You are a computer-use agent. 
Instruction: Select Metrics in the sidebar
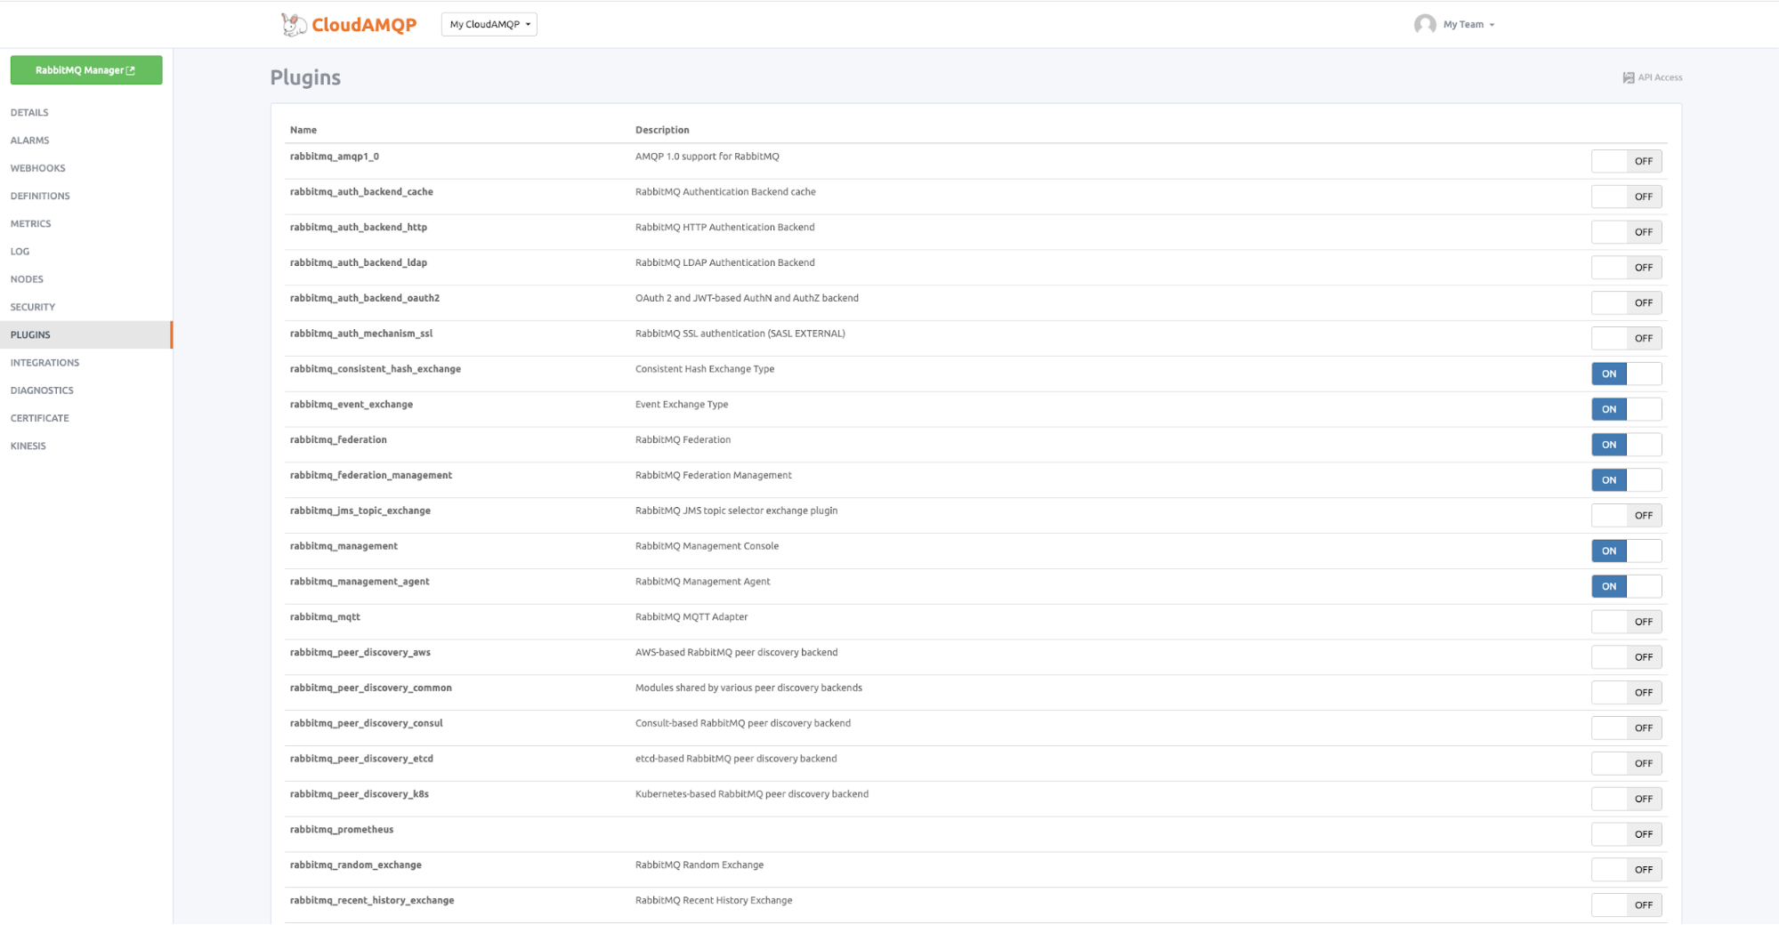click(x=31, y=224)
